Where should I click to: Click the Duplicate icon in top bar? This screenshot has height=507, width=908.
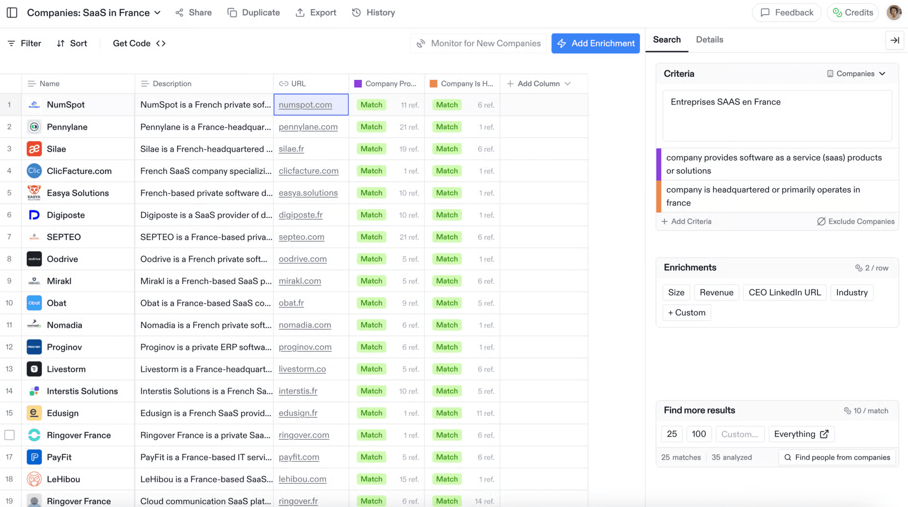232,13
